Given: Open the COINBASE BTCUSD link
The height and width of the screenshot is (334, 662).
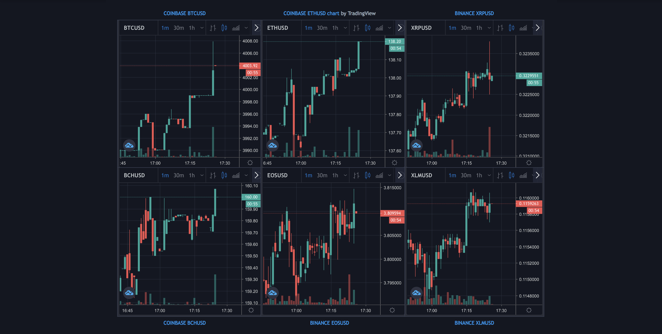Looking at the screenshot, I should pyautogui.click(x=185, y=13).
